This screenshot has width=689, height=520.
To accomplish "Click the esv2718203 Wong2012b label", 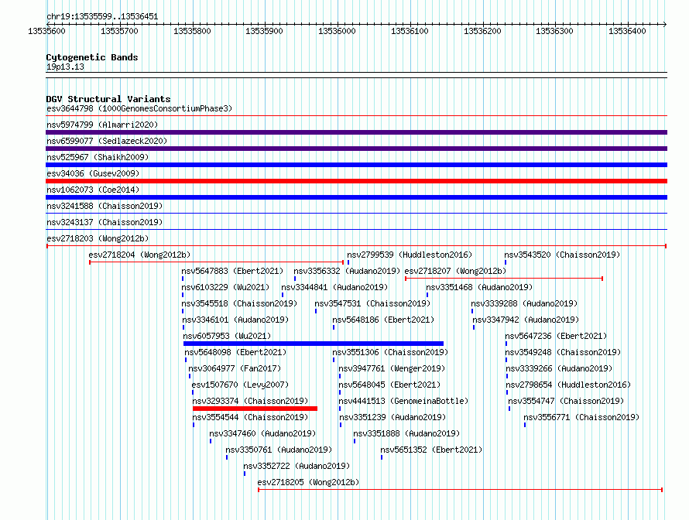I will 98,238.
